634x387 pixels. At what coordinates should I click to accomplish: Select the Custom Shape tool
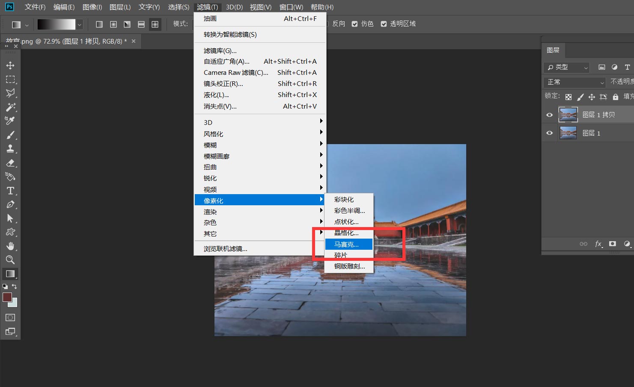[10, 232]
